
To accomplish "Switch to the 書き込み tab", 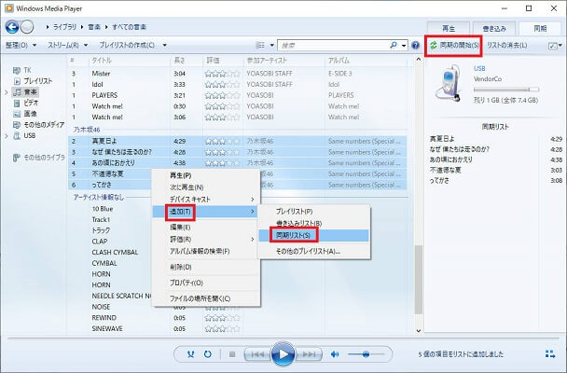I will tap(494, 29).
